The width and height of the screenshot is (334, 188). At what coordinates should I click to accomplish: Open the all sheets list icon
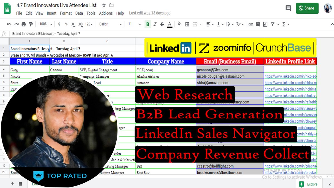[x=20, y=184]
